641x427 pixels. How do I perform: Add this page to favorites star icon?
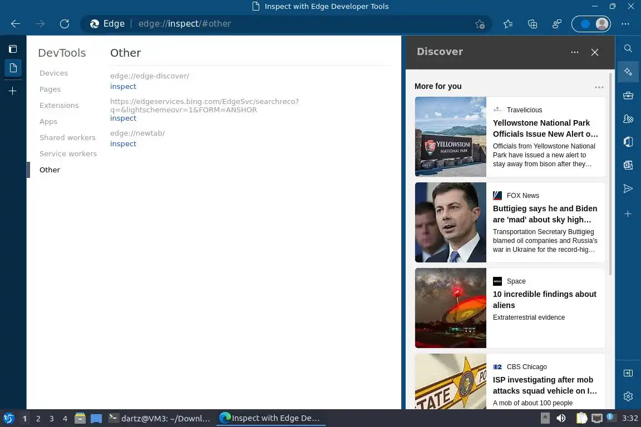click(x=480, y=24)
